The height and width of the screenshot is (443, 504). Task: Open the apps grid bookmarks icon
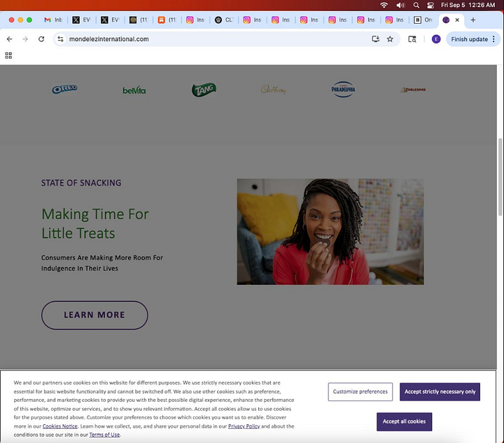8,55
